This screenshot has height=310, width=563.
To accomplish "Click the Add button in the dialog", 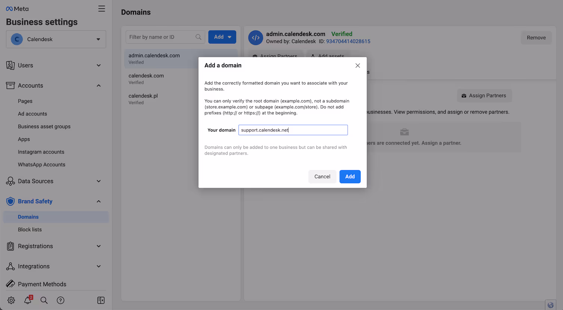I will coord(350,176).
